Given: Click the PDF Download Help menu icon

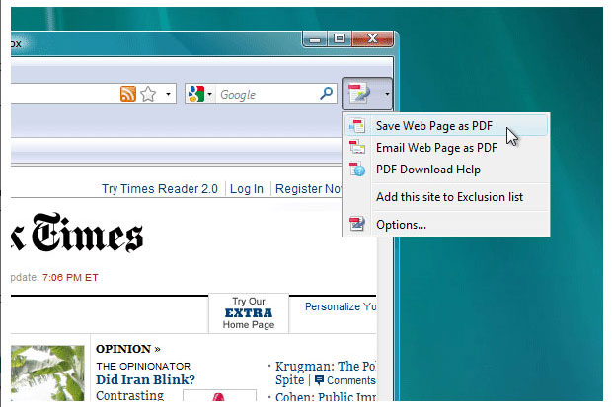Looking at the screenshot, I should click(x=357, y=170).
